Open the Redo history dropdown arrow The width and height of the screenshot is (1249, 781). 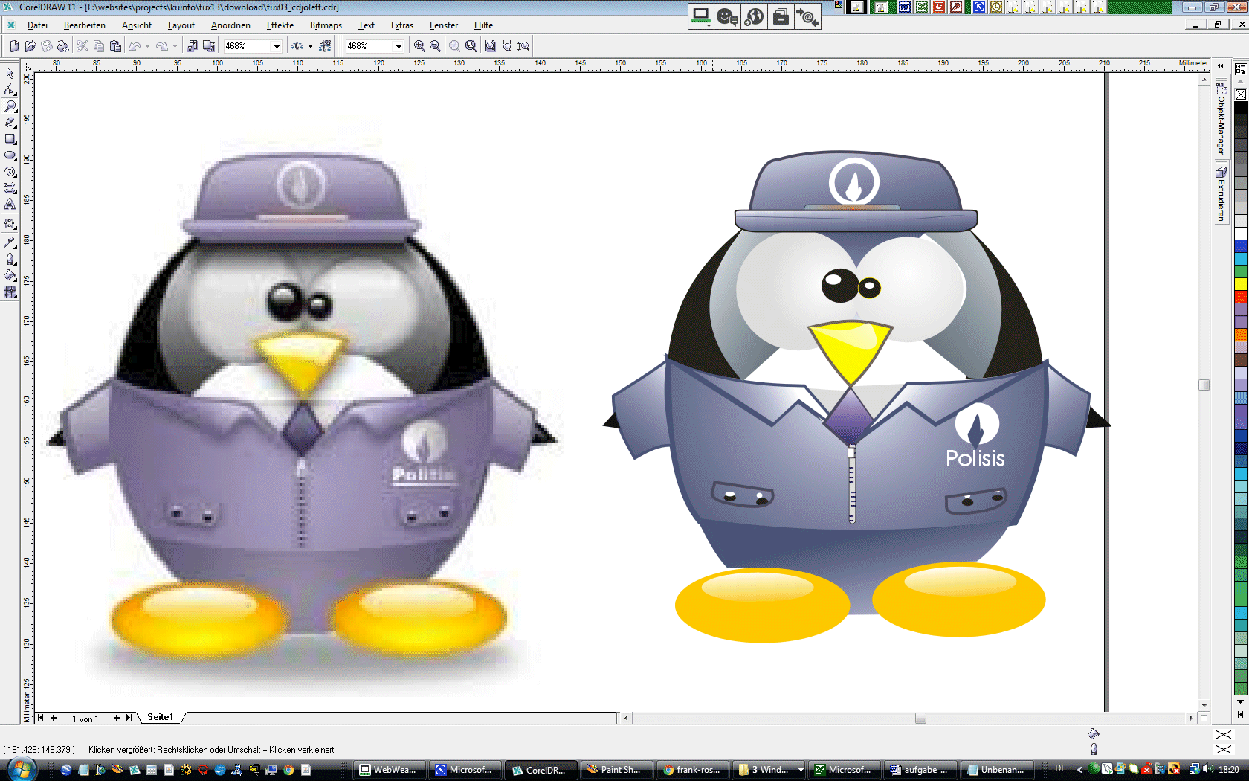(175, 46)
